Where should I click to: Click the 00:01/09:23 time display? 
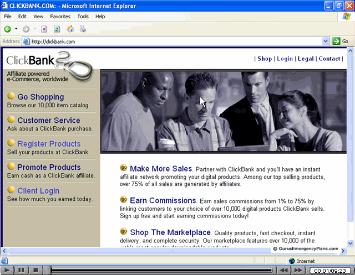click(x=330, y=271)
